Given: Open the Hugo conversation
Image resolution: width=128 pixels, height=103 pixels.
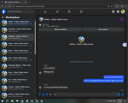Looking at the screenshot, I should [x=17, y=73].
